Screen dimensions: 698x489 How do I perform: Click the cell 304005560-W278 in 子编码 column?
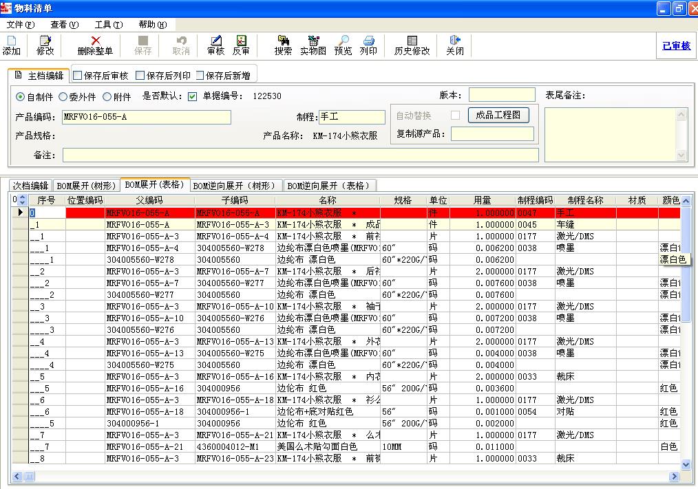pos(235,248)
